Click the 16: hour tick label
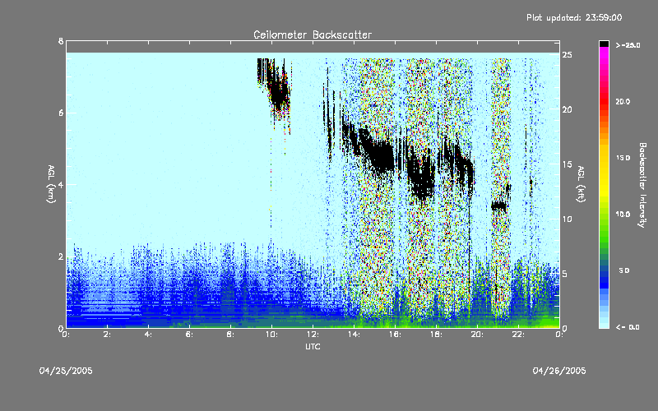This screenshot has width=658, height=411. (x=395, y=335)
